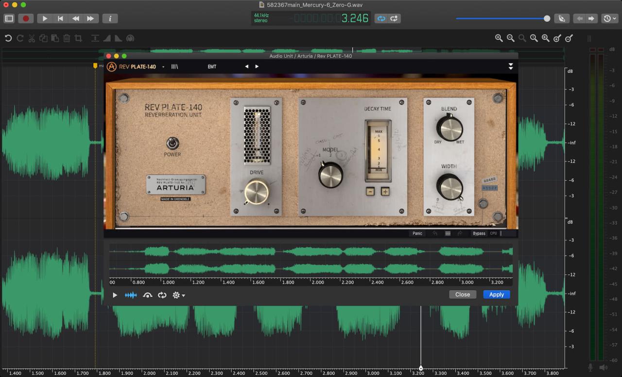Apply normalize to the audio
The image size is (622, 377).
(x=95, y=38)
